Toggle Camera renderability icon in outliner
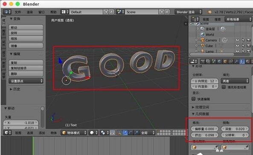The height and width of the screenshot is (155, 253). [x=249, y=40]
